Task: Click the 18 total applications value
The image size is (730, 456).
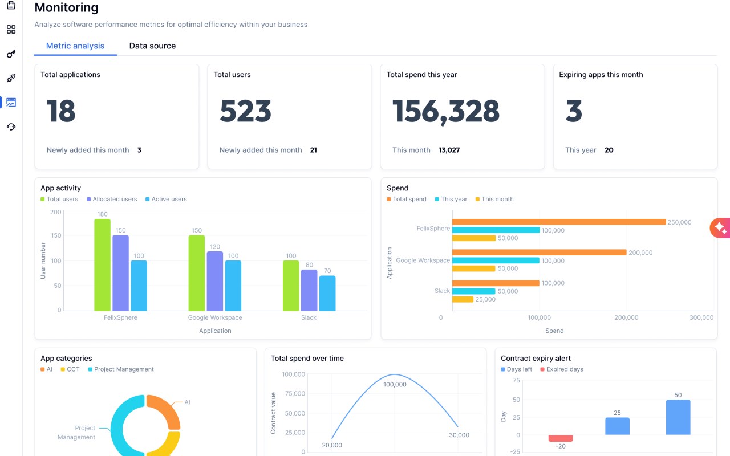Action: 61,111
